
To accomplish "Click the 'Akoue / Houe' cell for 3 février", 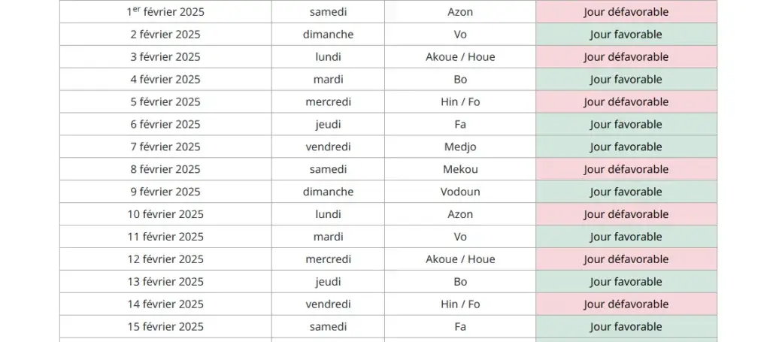I will click(460, 57).
